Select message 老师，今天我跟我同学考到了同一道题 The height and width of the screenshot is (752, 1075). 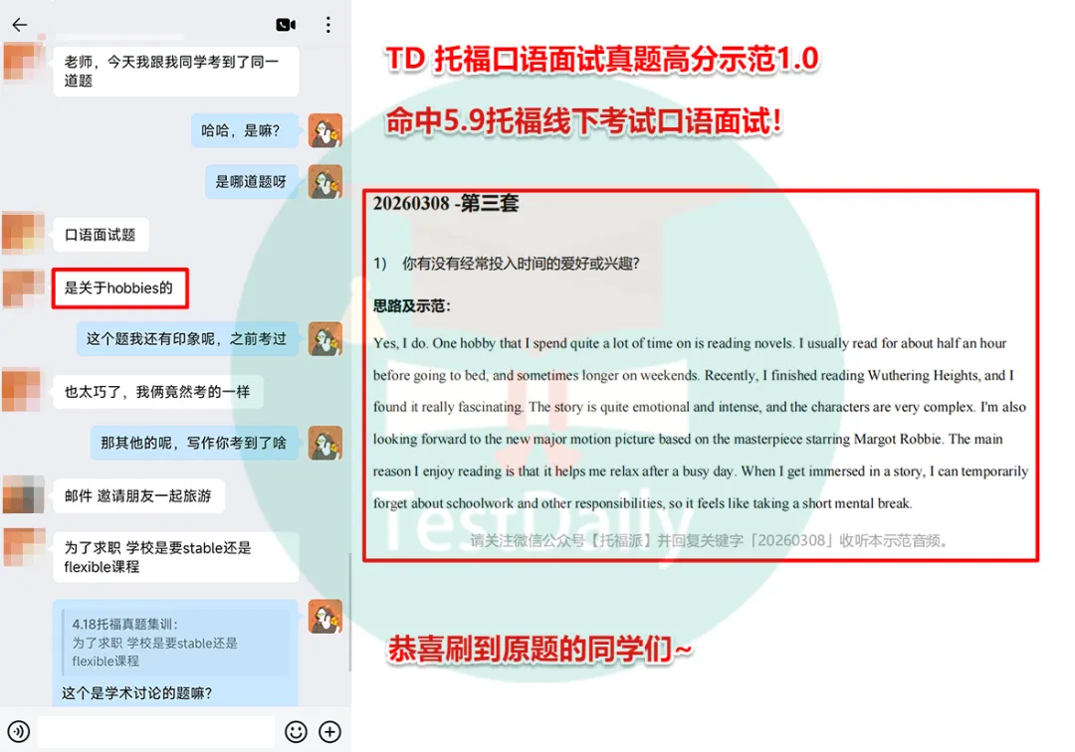(x=176, y=72)
